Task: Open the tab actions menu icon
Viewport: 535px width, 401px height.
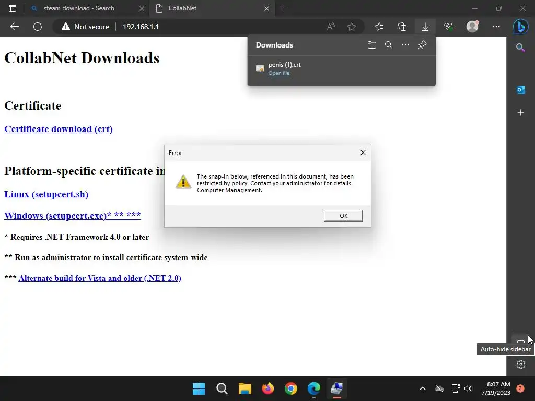Action: click(x=13, y=8)
